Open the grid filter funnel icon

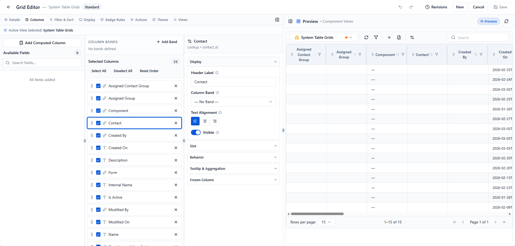376,37
